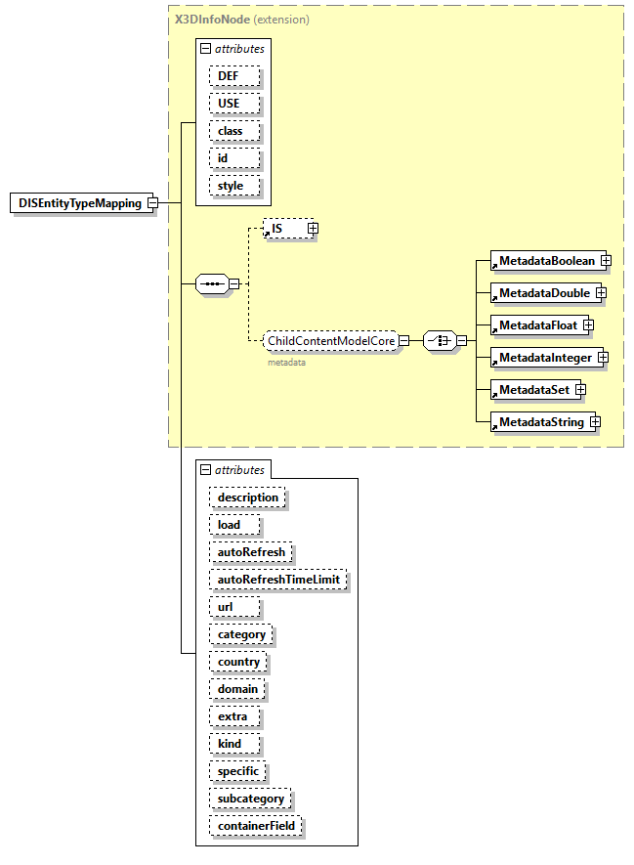634x865 pixels.
Task: Expand the MetadataDouble plus icon
Action: pos(601,293)
